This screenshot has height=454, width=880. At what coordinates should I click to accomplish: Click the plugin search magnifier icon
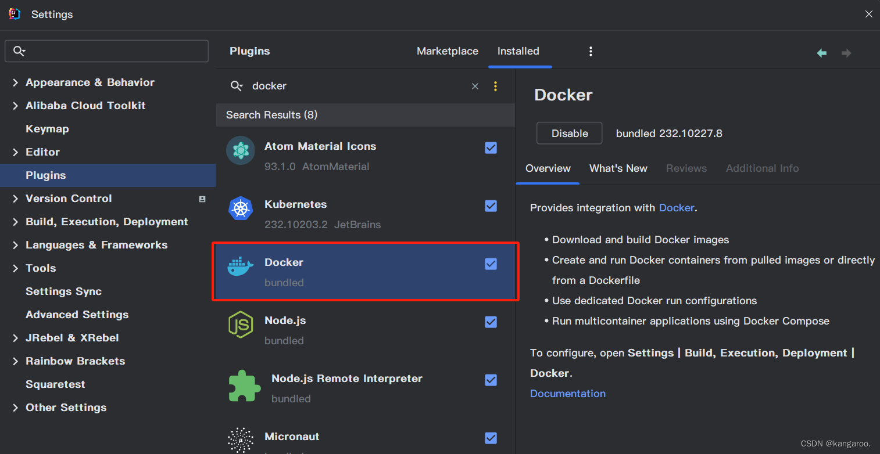(237, 86)
